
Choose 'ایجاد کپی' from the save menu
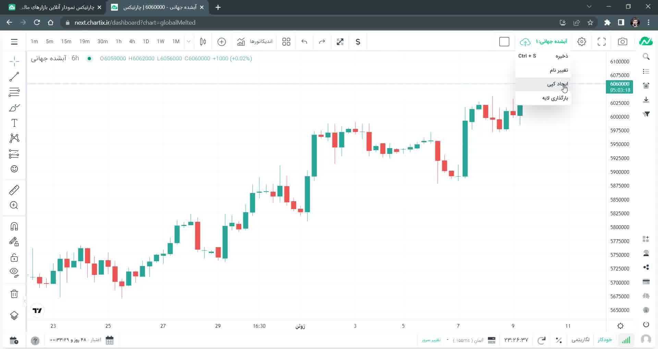(557, 84)
